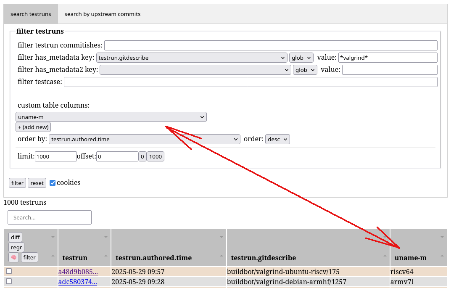
Task: Check the box for testrun a48d9b085
Action: [x=9, y=272]
